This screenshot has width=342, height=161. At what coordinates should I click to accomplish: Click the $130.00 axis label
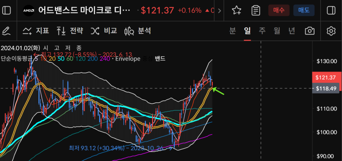click(x=326, y=61)
